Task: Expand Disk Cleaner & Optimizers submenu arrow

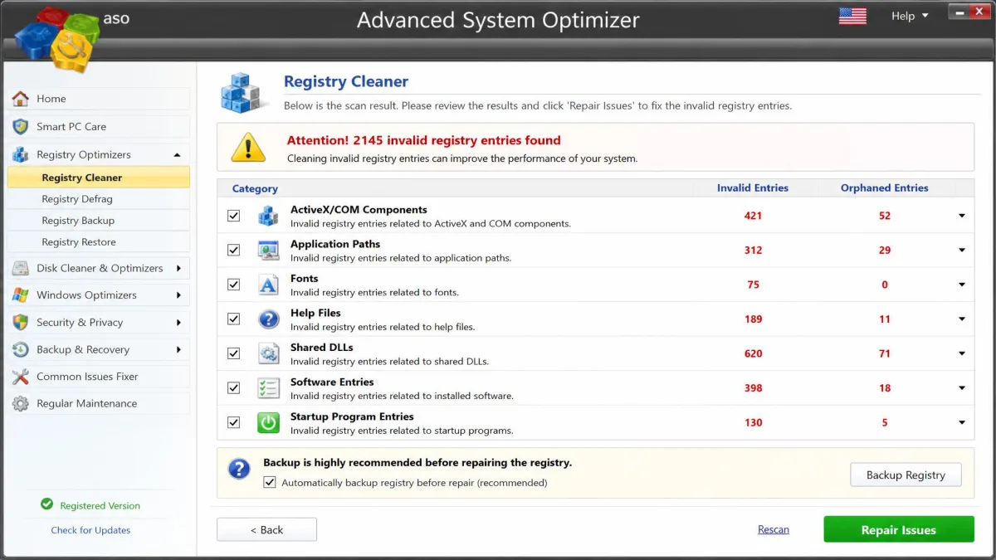Action: [x=178, y=268]
